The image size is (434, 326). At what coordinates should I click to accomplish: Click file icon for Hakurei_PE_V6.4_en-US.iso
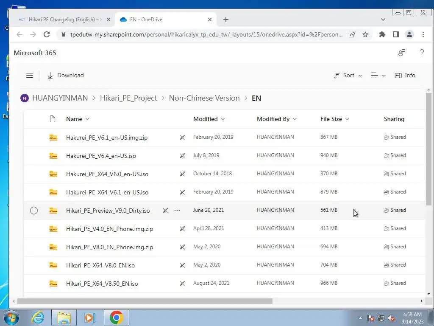pyautogui.click(x=53, y=156)
